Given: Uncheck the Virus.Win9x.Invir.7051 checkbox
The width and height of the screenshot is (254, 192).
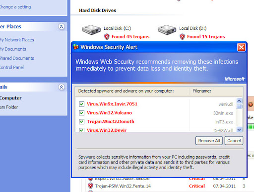Looking at the screenshot, I should 81,104.
